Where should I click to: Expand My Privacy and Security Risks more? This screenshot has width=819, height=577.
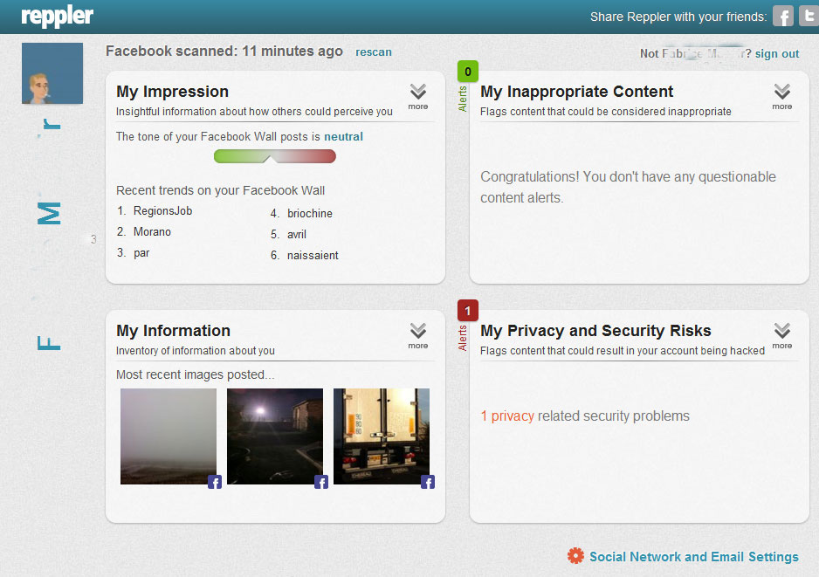click(x=782, y=335)
